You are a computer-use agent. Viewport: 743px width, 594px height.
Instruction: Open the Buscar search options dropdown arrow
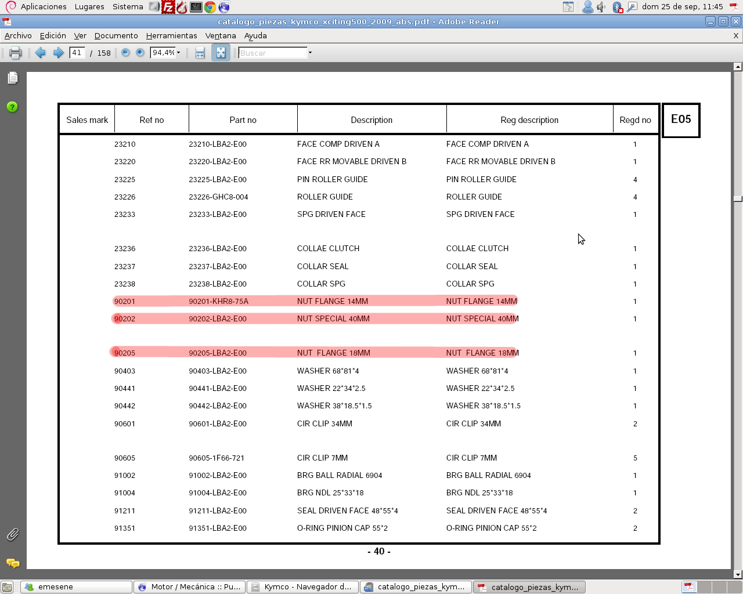pos(310,53)
